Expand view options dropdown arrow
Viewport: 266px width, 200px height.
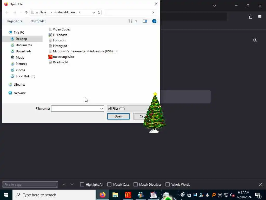136,21
